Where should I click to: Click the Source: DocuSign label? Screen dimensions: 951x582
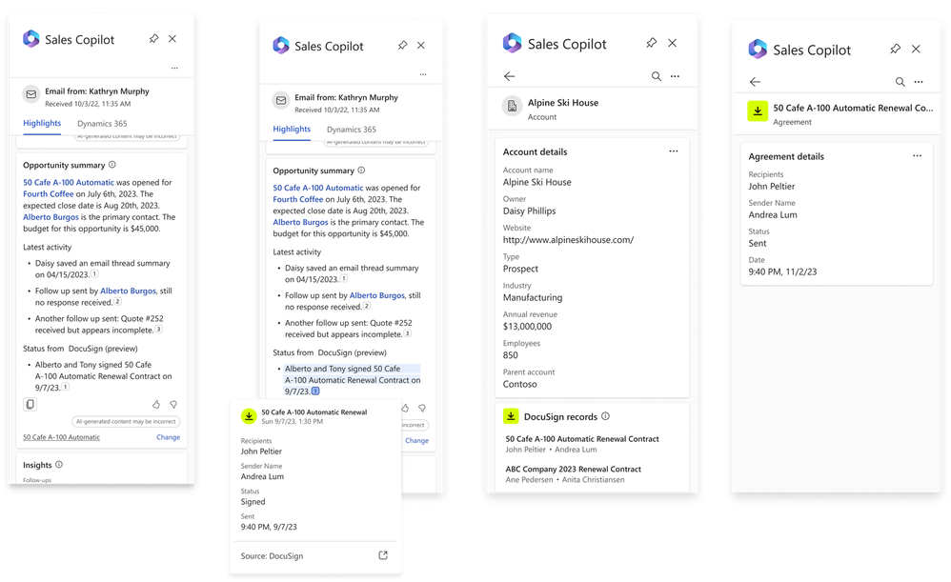[272, 556]
